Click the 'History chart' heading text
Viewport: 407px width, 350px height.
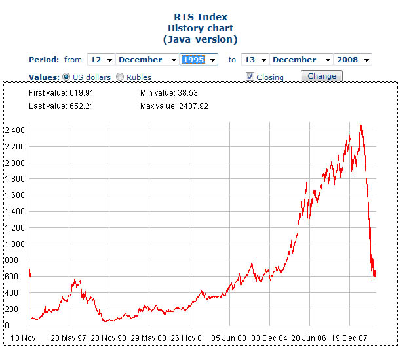point(201,28)
